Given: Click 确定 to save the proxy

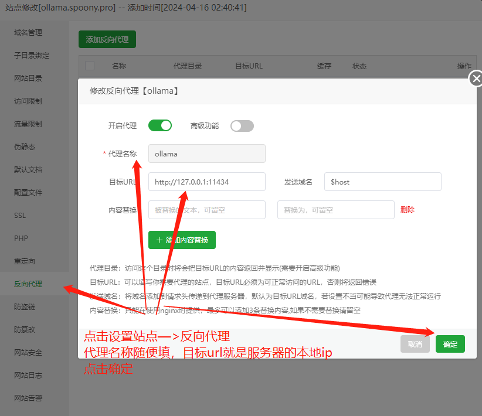Looking at the screenshot, I should tap(450, 344).
